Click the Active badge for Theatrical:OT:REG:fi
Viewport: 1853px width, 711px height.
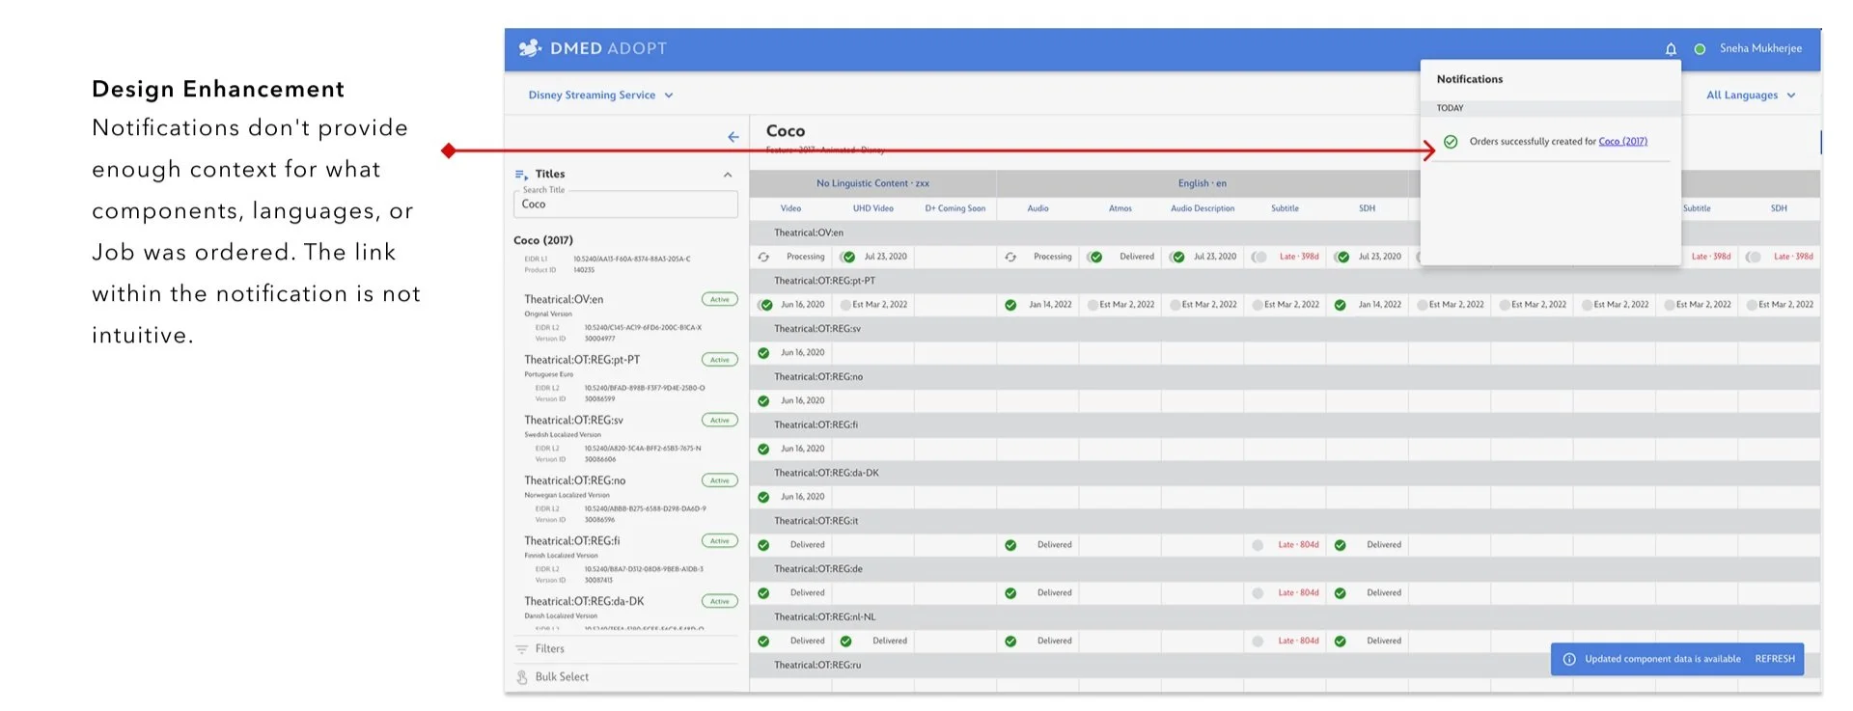pyautogui.click(x=720, y=541)
